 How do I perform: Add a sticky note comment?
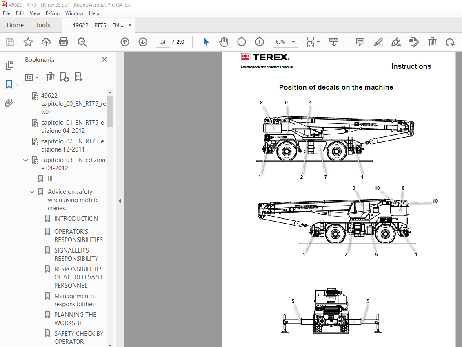point(360,42)
